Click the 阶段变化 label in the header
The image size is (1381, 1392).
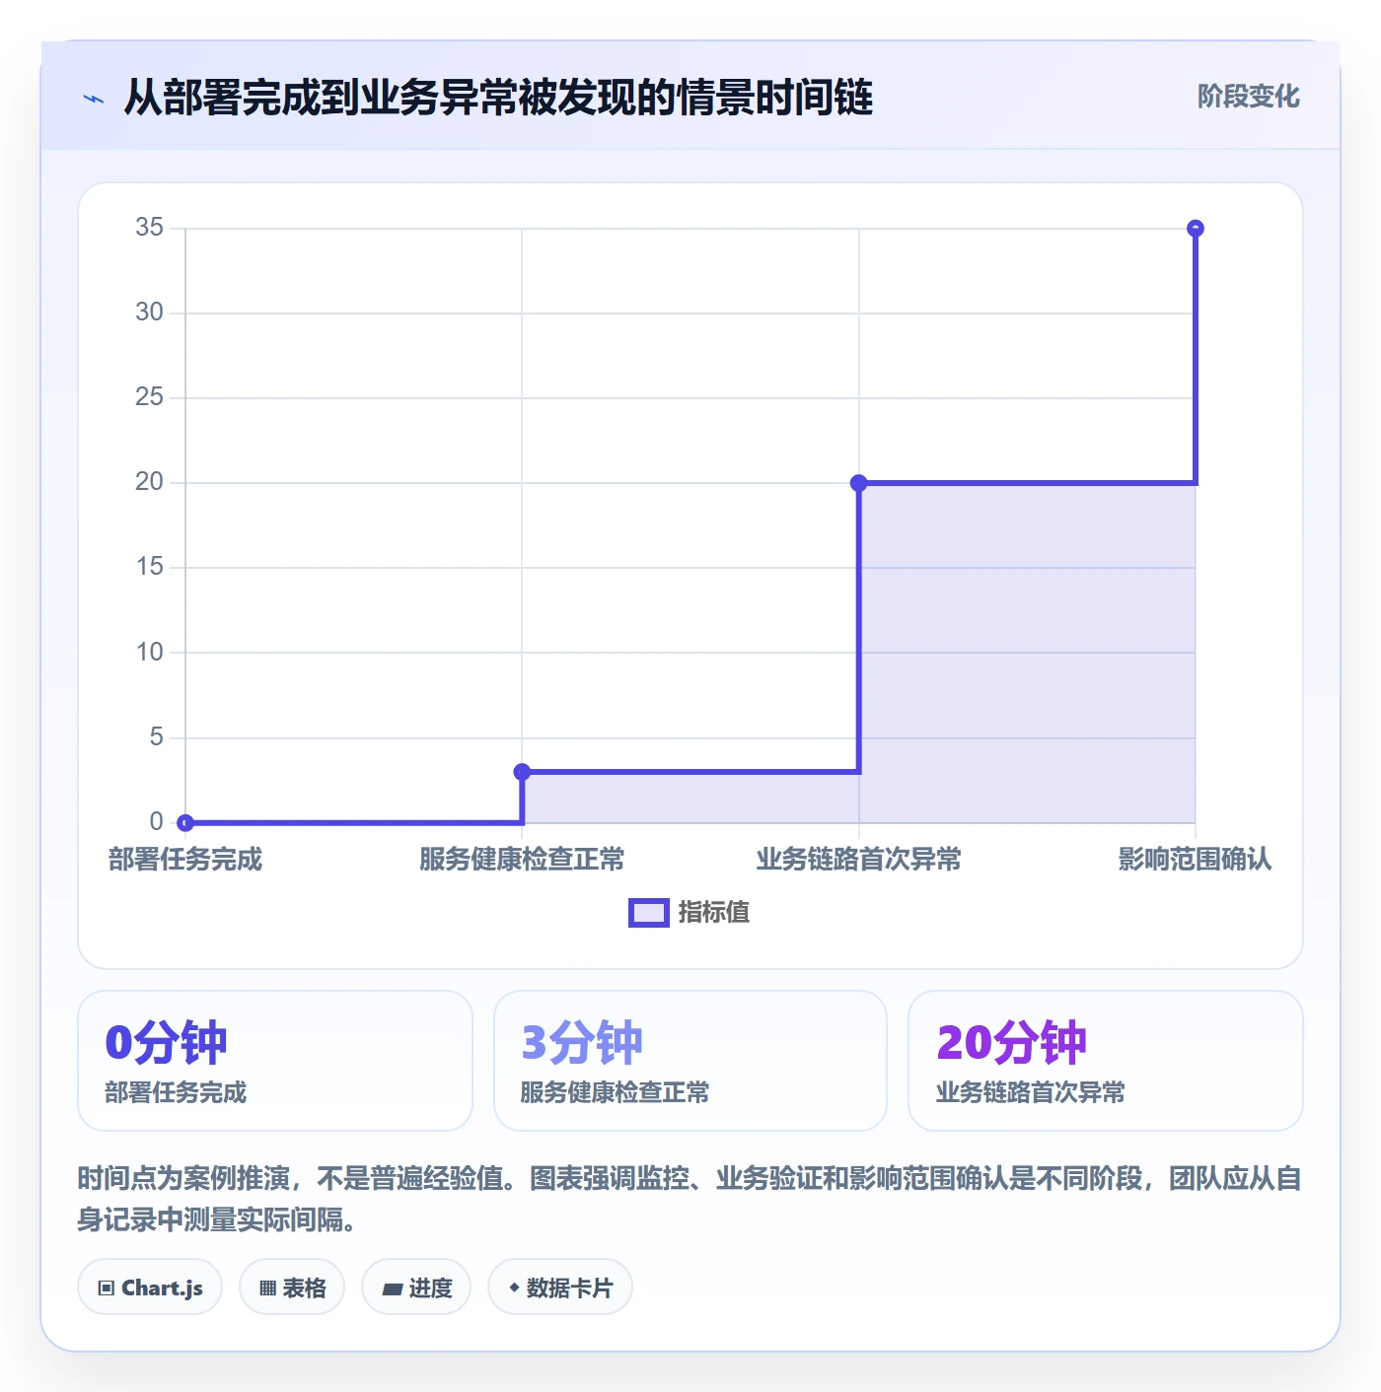[1248, 97]
